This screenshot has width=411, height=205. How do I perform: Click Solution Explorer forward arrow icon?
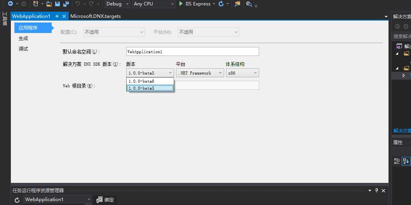click(406, 26)
